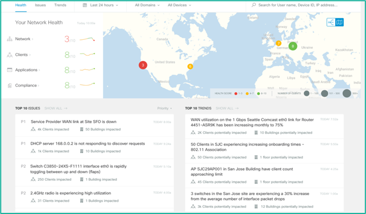The width and height of the screenshot is (366, 214).
Task: Click the green health marker showing 8
Action: pos(292,46)
